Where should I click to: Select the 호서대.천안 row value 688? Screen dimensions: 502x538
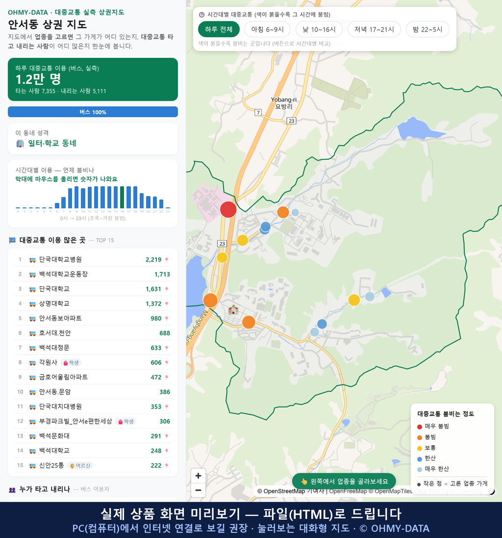coord(164,333)
